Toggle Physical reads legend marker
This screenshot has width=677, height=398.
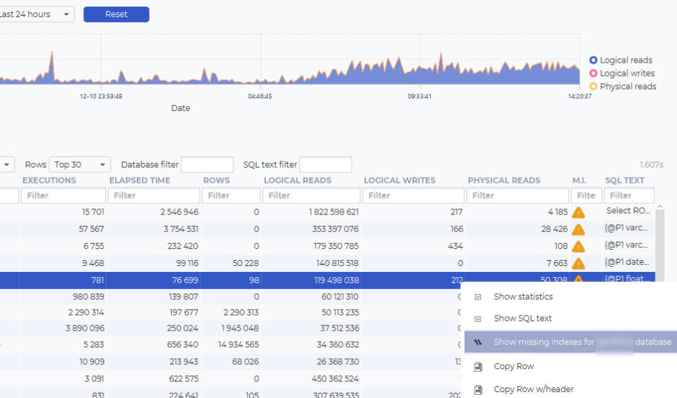593,86
